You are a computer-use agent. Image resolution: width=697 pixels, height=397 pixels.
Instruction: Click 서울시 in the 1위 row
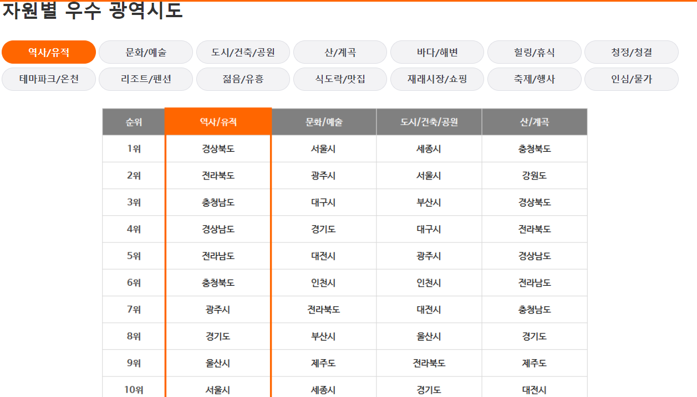click(x=324, y=149)
